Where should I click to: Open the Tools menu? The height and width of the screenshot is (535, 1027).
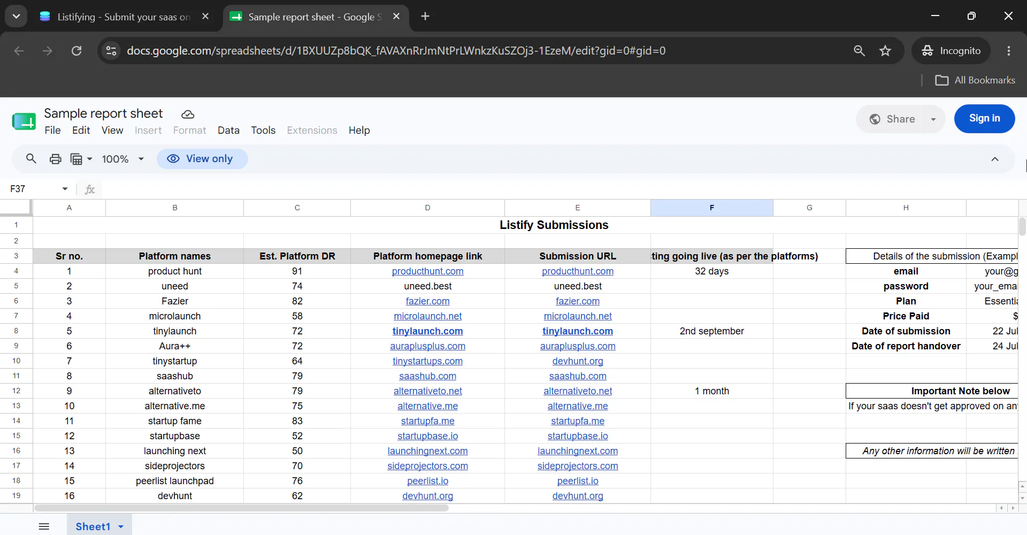(263, 131)
